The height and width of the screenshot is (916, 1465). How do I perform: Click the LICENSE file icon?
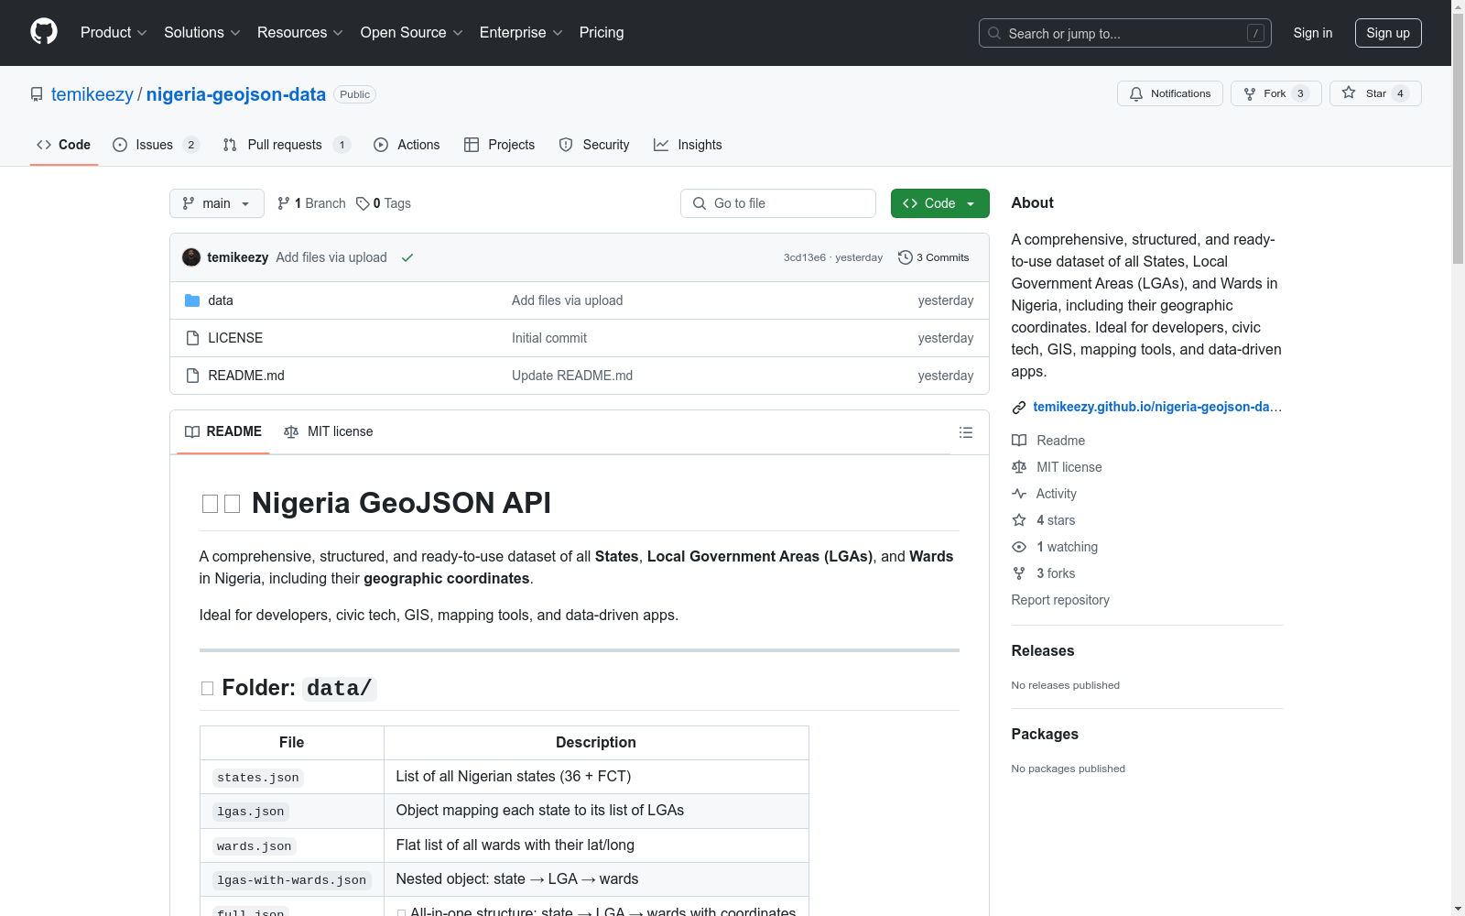point(192,338)
